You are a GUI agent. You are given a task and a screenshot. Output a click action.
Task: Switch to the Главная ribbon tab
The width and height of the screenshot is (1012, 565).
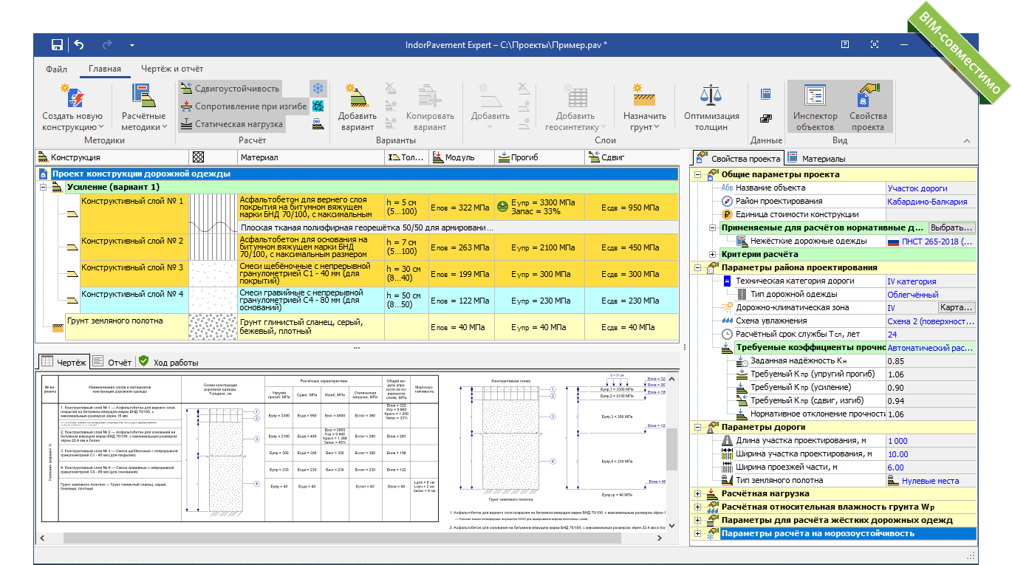(105, 69)
